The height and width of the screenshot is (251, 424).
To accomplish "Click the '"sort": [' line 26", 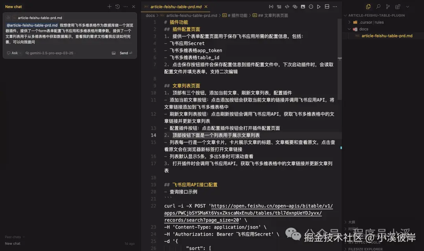I will point(199,248).
